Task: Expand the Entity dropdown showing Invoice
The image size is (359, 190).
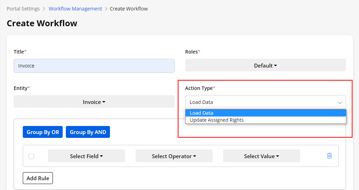Action: pyautogui.click(x=94, y=102)
